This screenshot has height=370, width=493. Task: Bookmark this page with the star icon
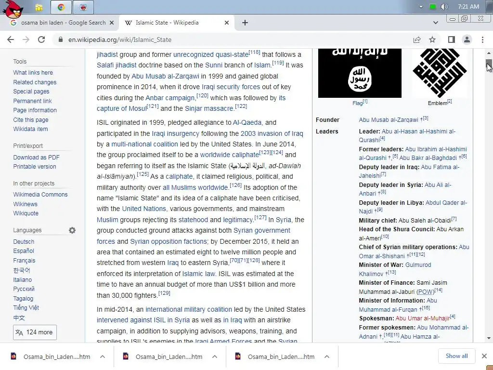tap(432, 40)
